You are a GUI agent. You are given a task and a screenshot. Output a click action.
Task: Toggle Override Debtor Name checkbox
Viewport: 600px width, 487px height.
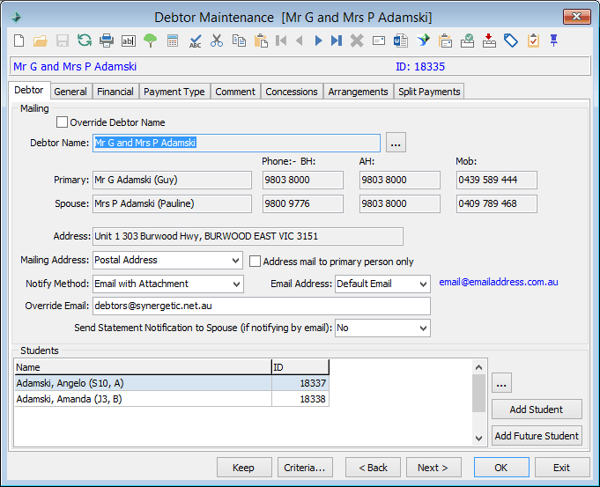click(62, 122)
